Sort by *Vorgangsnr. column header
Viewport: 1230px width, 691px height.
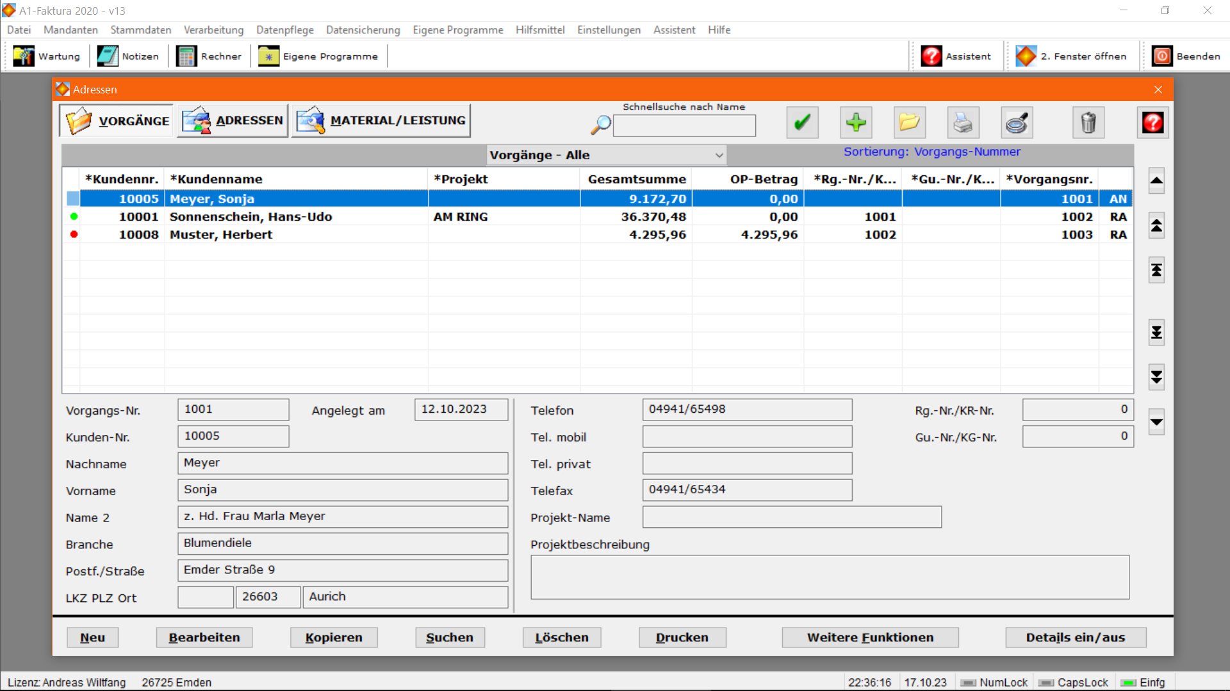tap(1049, 179)
